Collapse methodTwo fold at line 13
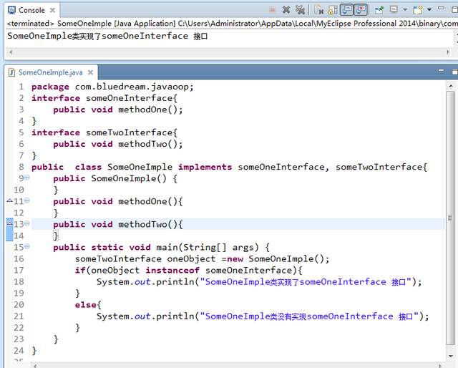Viewport: 458px width, 368px height. pos(27,223)
